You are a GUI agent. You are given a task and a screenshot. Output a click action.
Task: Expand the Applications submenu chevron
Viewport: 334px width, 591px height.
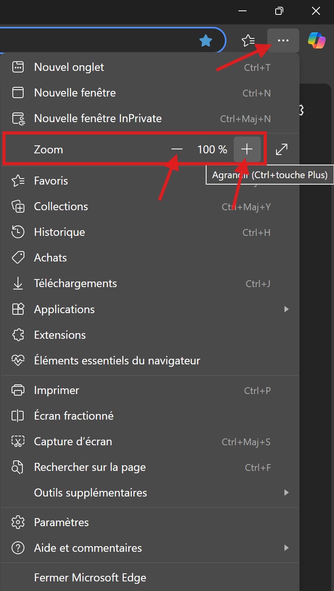pos(286,309)
